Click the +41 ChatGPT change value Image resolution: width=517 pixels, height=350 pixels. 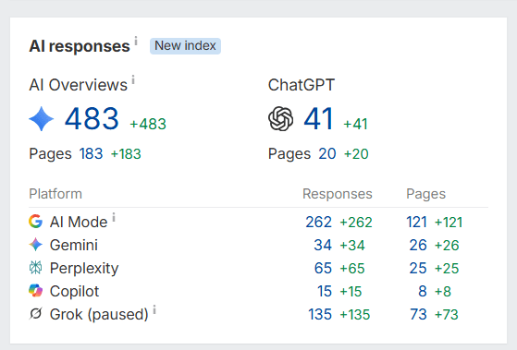355,124
